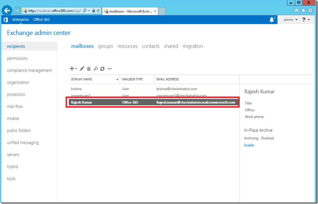Select the krishna mailbox row
This screenshot has height=204, width=318.
coord(154,89)
